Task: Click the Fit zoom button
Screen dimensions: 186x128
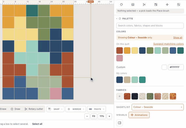Action: (x=94, y=116)
